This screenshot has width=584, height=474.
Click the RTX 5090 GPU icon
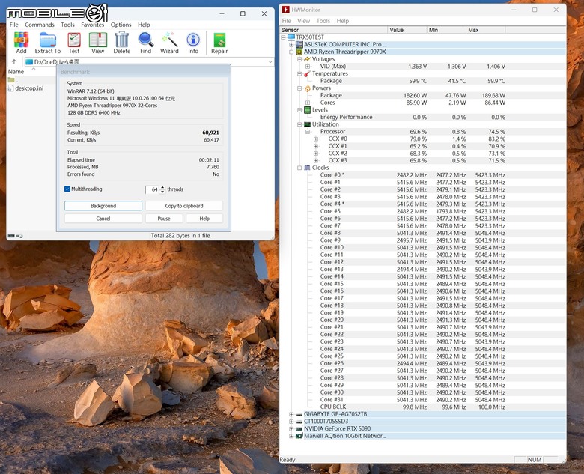click(299, 428)
